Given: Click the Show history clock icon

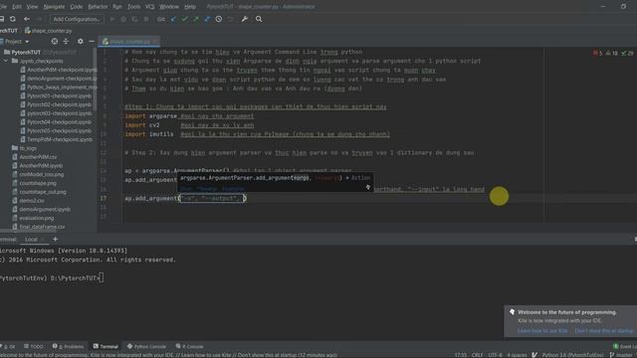Looking at the screenshot, I should (219, 19).
